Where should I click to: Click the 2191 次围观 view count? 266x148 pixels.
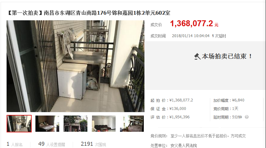93,144
